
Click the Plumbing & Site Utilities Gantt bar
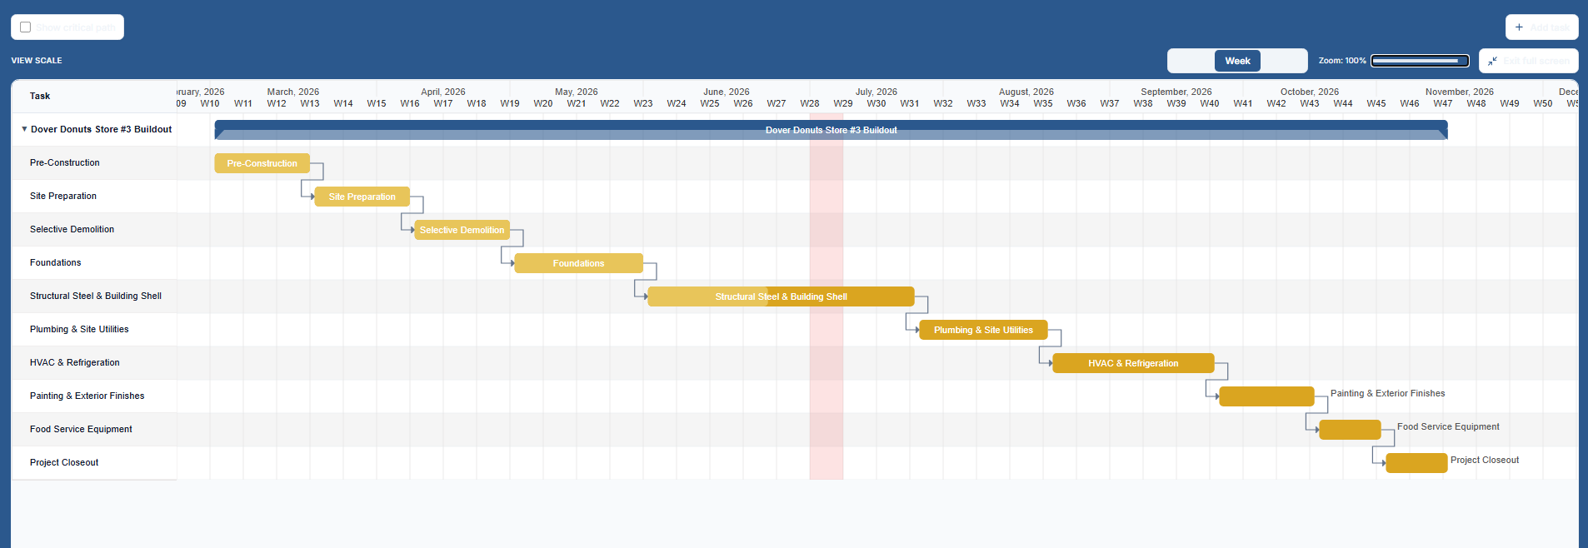point(983,330)
